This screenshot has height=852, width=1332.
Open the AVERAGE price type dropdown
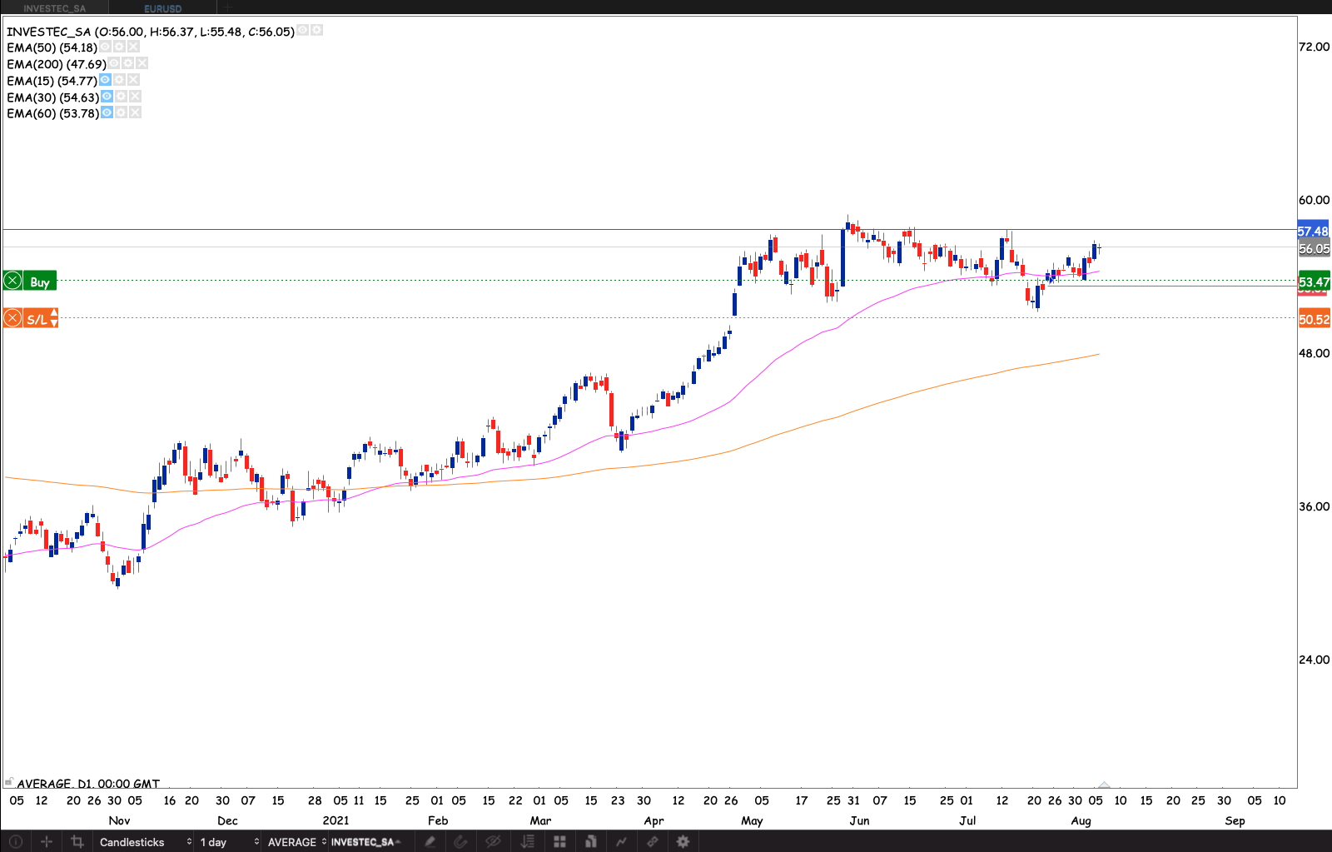[x=296, y=841]
